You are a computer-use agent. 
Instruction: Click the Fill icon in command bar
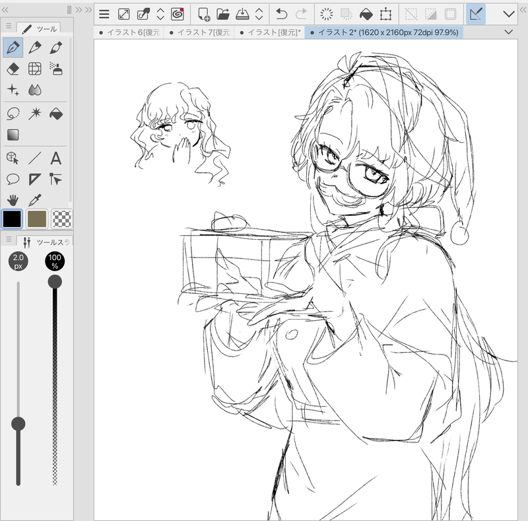[366, 14]
